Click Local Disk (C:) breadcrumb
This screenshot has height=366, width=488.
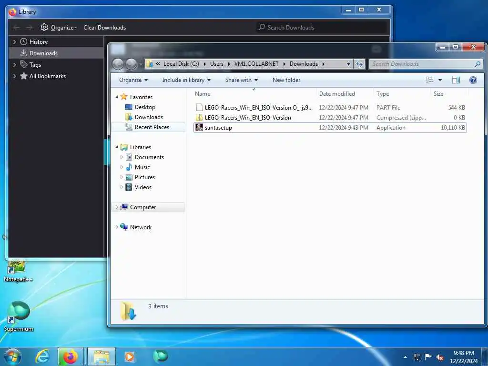tap(181, 64)
